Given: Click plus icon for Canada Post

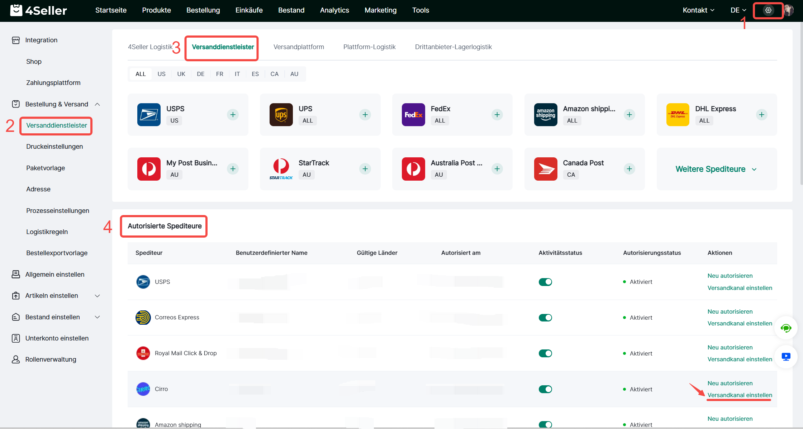Looking at the screenshot, I should coord(629,169).
